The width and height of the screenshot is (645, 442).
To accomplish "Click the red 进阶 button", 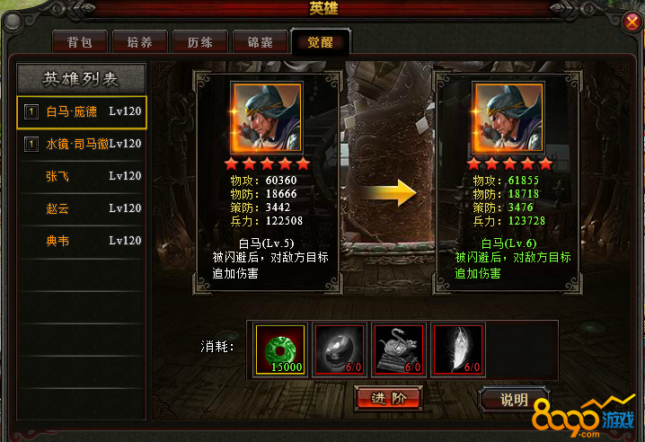I will (x=388, y=398).
